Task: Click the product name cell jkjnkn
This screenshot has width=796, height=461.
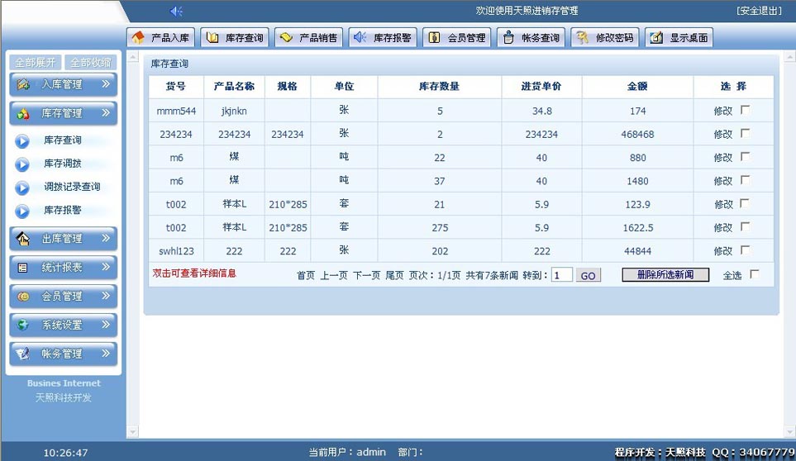Action: pos(234,111)
